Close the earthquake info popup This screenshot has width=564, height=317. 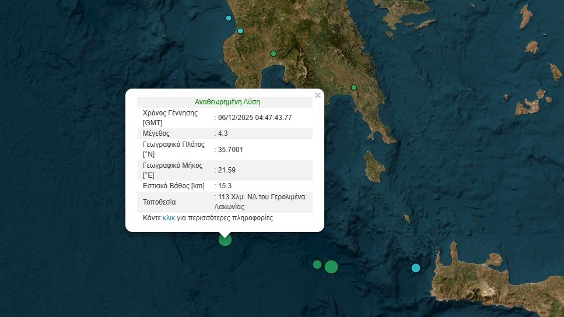(x=318, y=96)
